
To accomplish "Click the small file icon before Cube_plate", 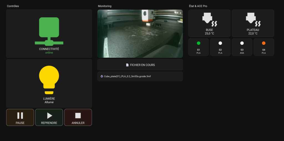I will tap(102, 76).
